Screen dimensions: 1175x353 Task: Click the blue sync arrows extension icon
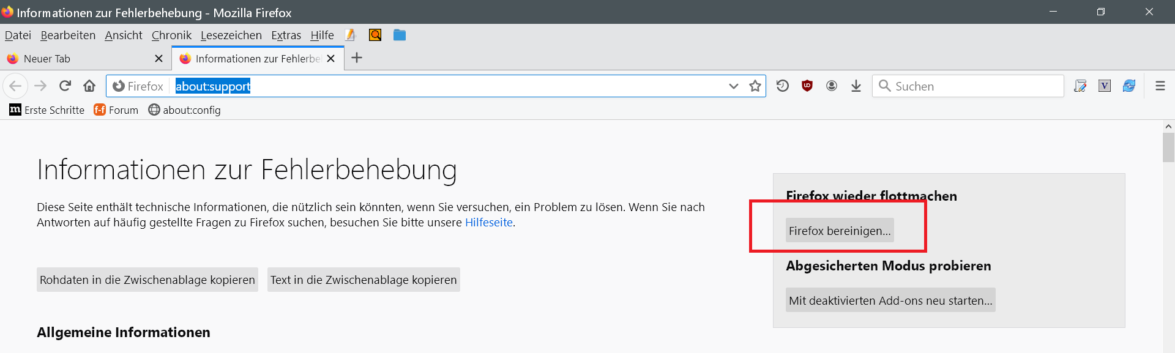pos(1129,86)
